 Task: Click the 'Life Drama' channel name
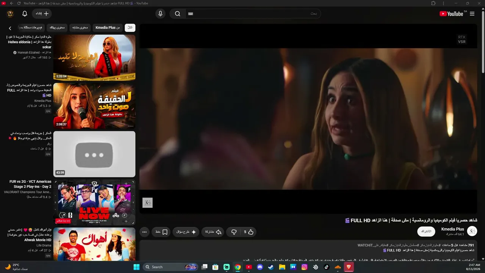pyautogui.click(x=44, y=245)
